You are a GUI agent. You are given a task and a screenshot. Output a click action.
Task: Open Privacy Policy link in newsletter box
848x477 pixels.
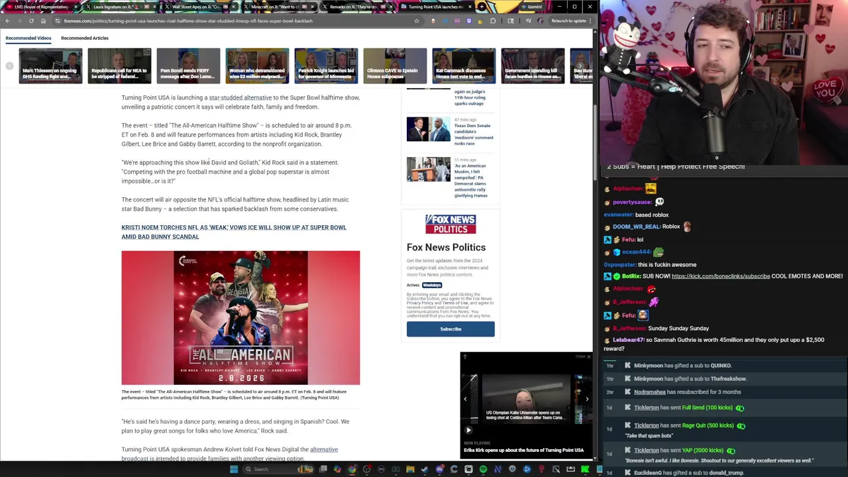click(x=419, y=303)
